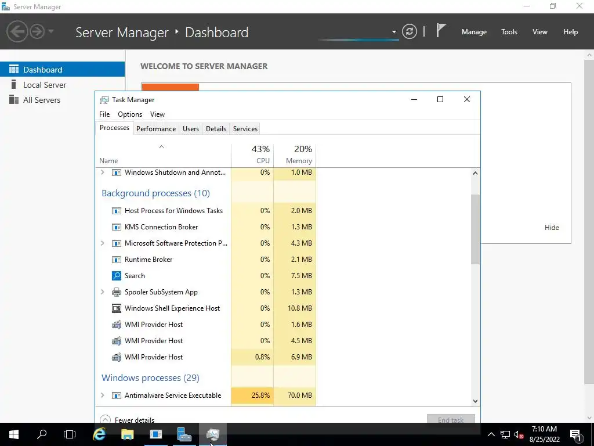Sort processes by Name column
The image size is (594, 446).
click(x=163, y=155)
